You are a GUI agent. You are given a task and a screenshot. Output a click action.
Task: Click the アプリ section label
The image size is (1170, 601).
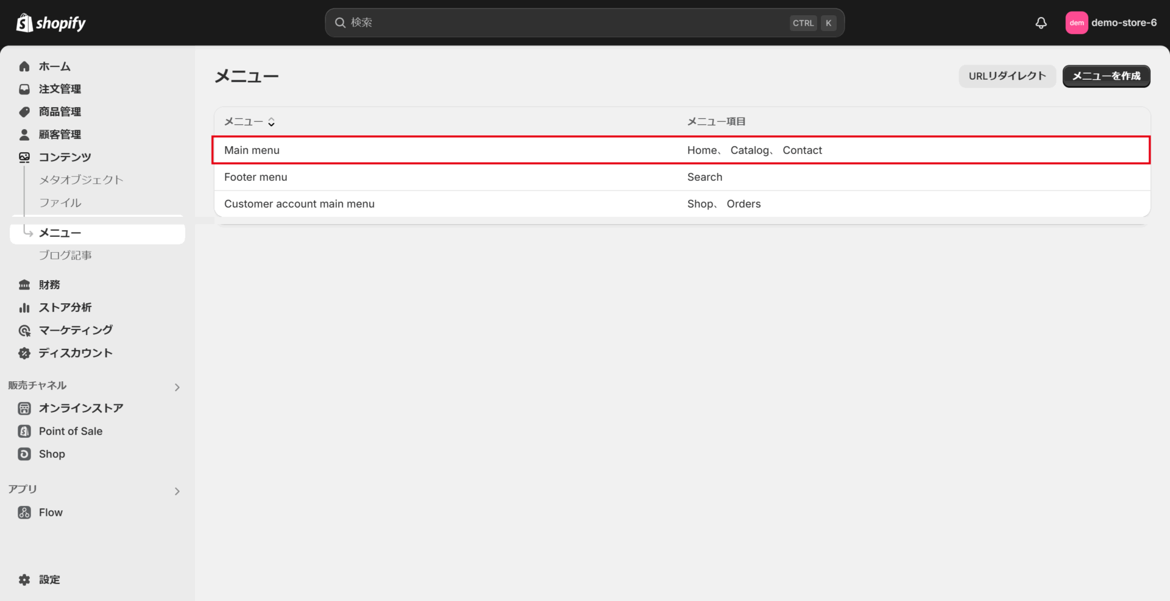click(x=23, y=489)
